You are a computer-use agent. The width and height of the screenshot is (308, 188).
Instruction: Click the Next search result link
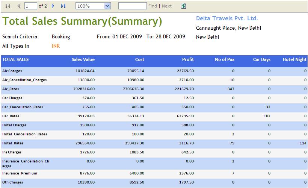[167, 6]
